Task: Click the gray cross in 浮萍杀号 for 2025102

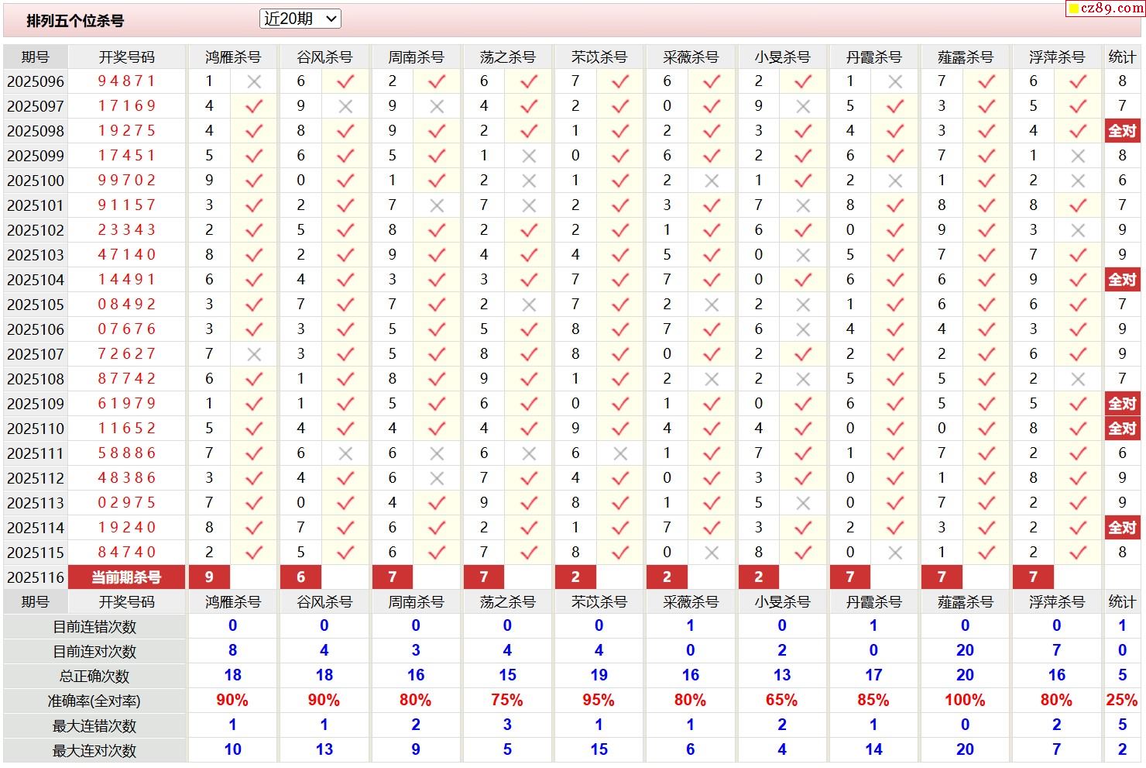Action: coord(1078,230)
